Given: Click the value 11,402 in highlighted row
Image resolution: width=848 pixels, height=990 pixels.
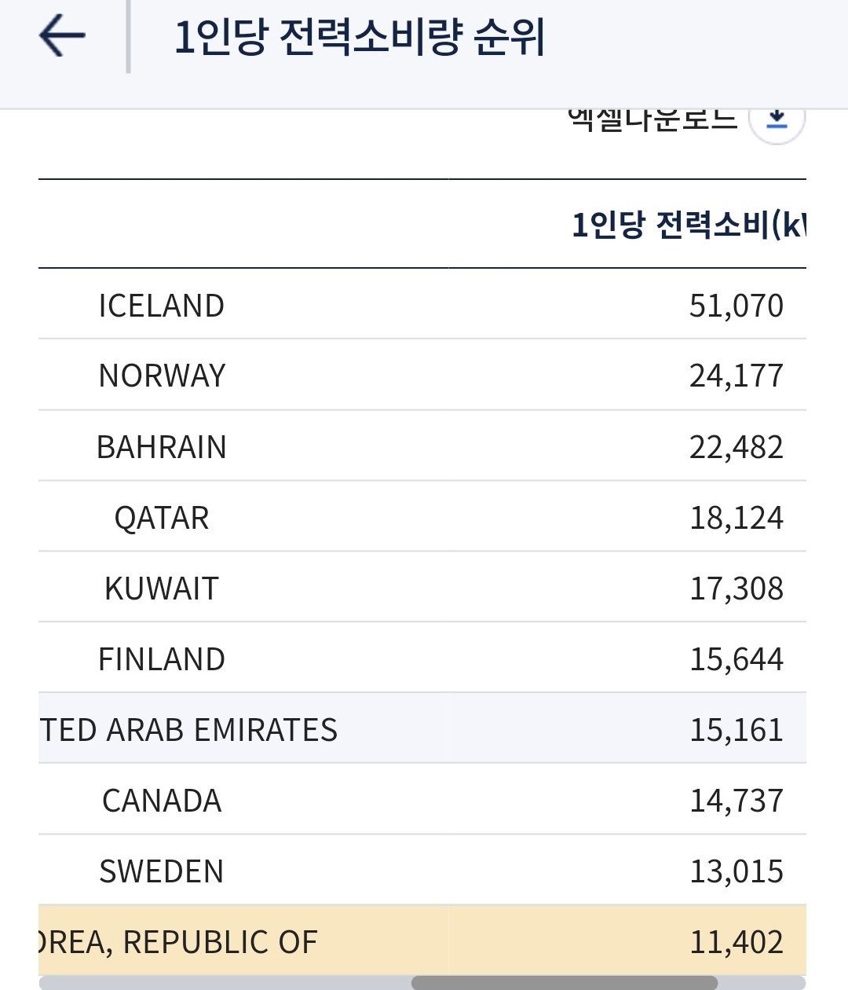Looking at the screenshot, I should (x=736, y=942).
